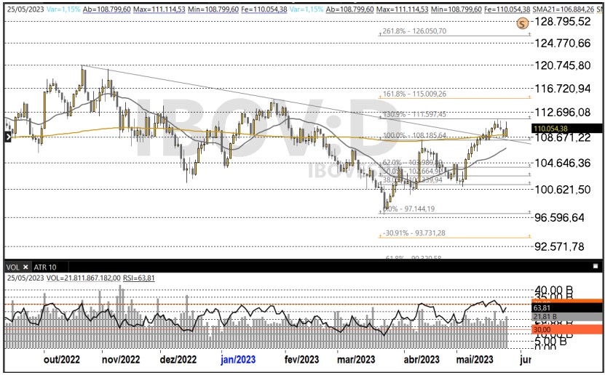
Task: Click the small arrow on the chart's left edge
Action: [7, 136]
